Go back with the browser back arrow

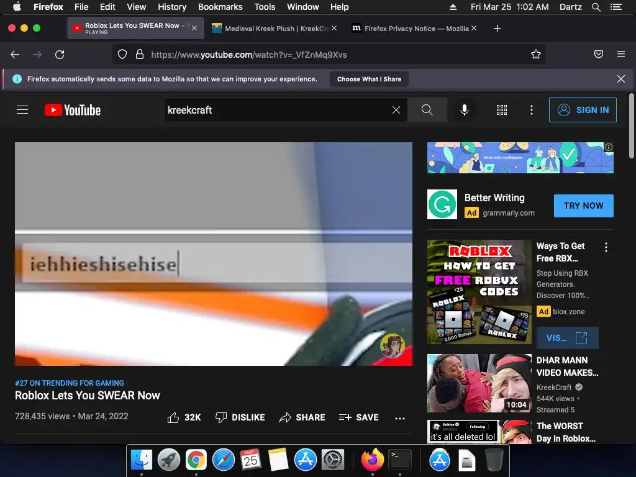[15, 55]
